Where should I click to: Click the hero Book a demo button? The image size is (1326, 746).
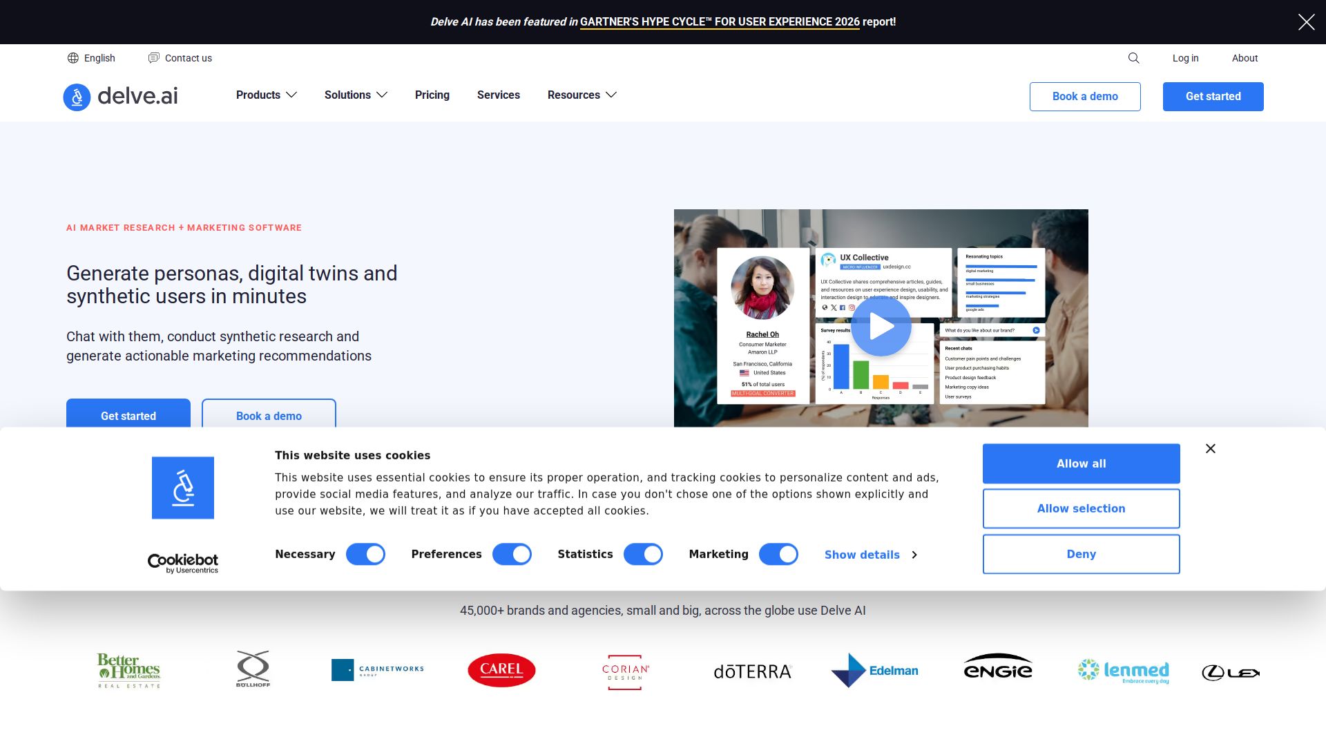269,413
